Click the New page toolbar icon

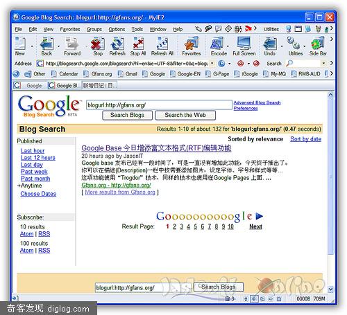(x=20, y=44)
